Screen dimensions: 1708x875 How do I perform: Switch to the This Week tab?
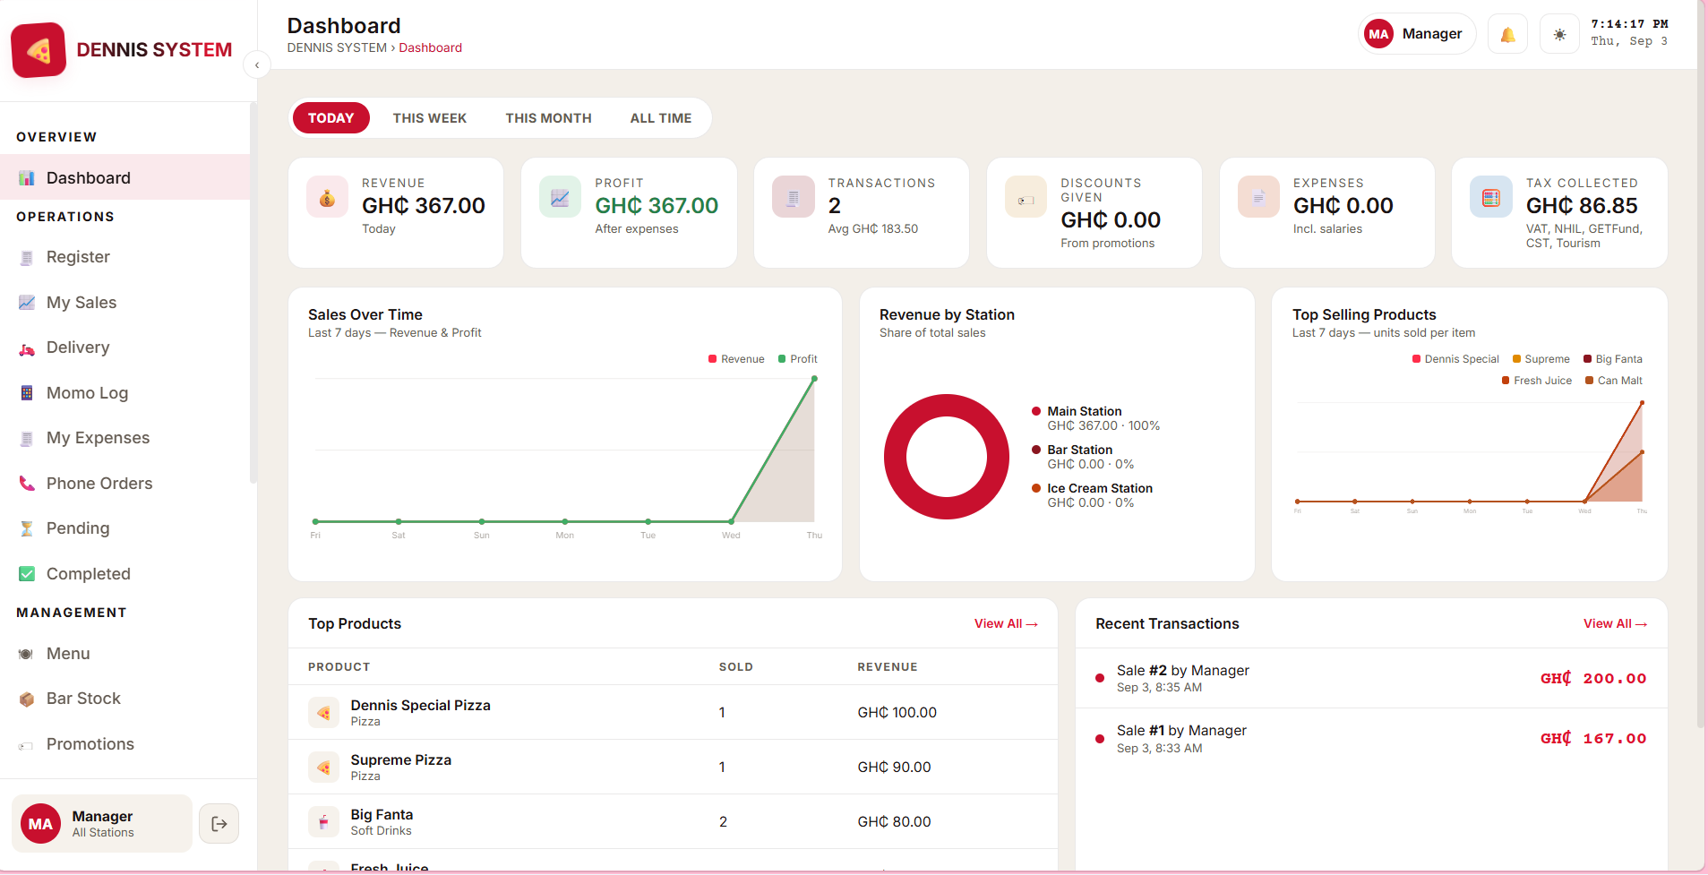pyautogui.click(x=430, y=118)
